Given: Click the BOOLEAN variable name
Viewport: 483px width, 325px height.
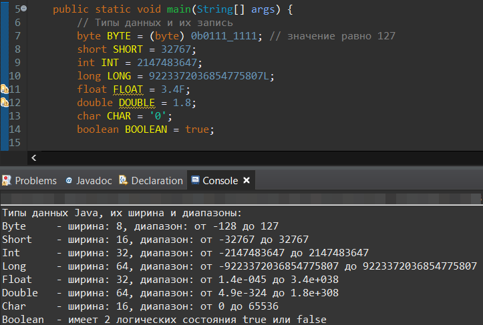Looking at the screenshot, I should tap(146, 129).
